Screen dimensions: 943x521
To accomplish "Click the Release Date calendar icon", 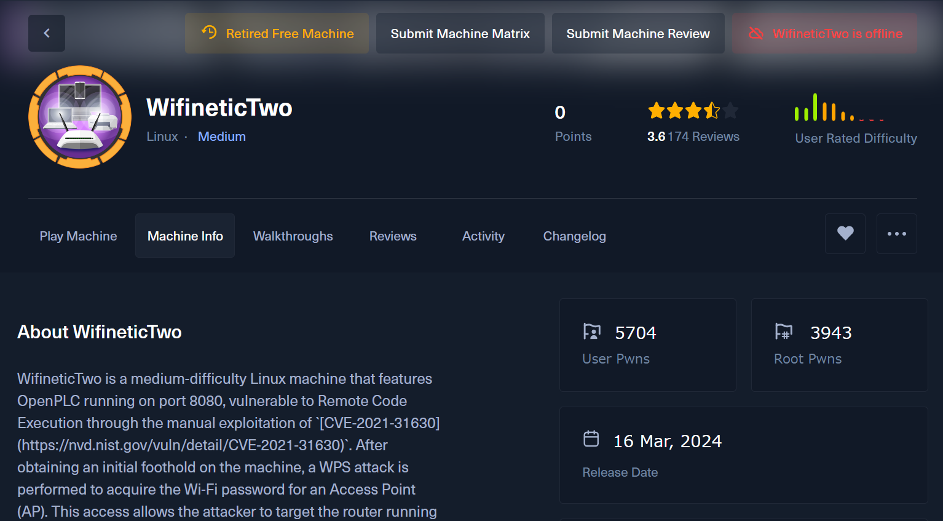I will (591, 439).
